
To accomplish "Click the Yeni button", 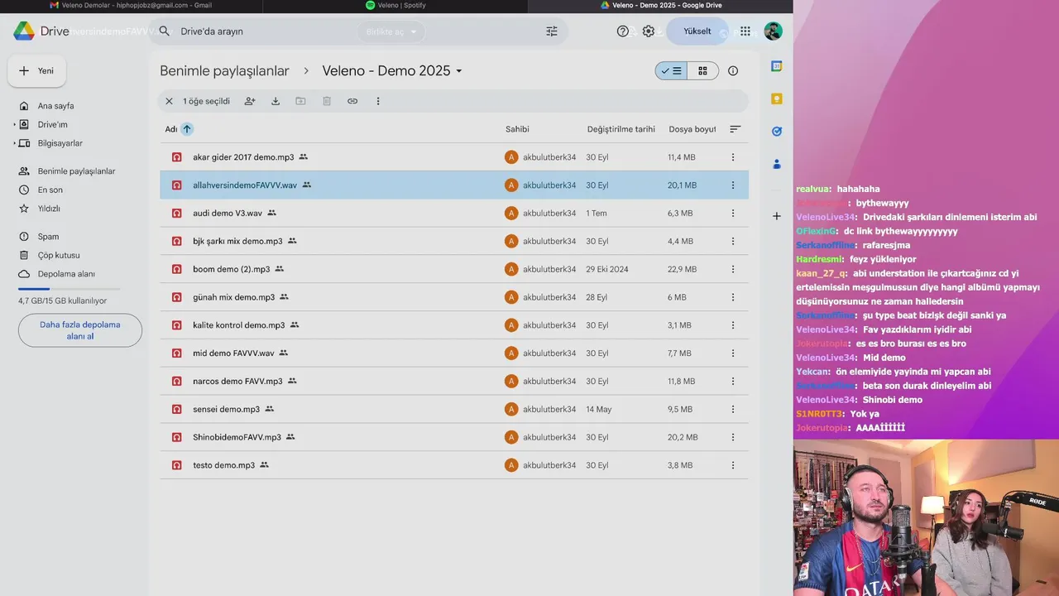I will pyautogui.click(x=37, y=71).
